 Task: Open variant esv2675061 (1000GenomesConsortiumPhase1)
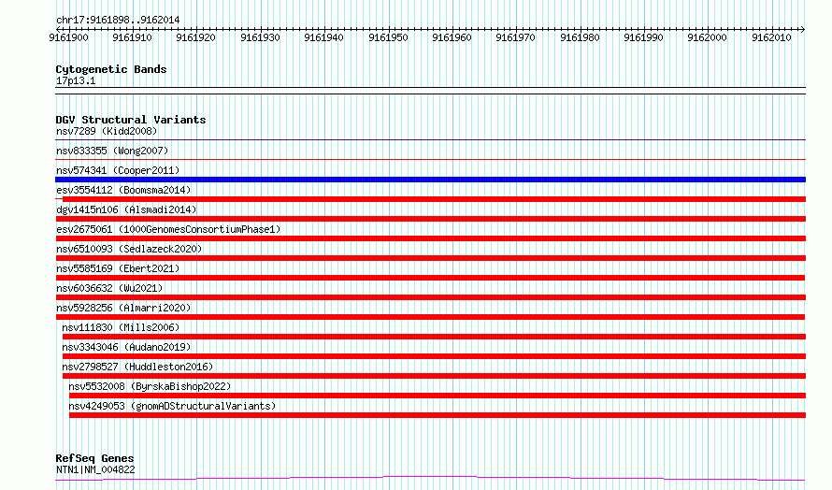(168, 229)
